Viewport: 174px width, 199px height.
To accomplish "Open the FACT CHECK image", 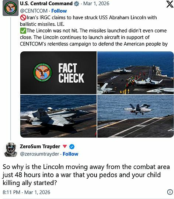I will [58, 73].
